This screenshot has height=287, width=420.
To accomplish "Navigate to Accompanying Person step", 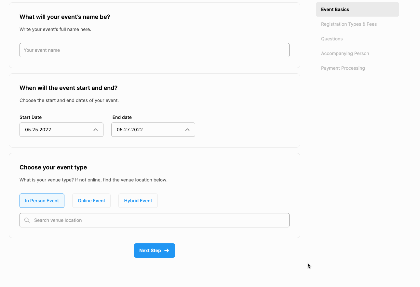I will click(x=345, y=53).
